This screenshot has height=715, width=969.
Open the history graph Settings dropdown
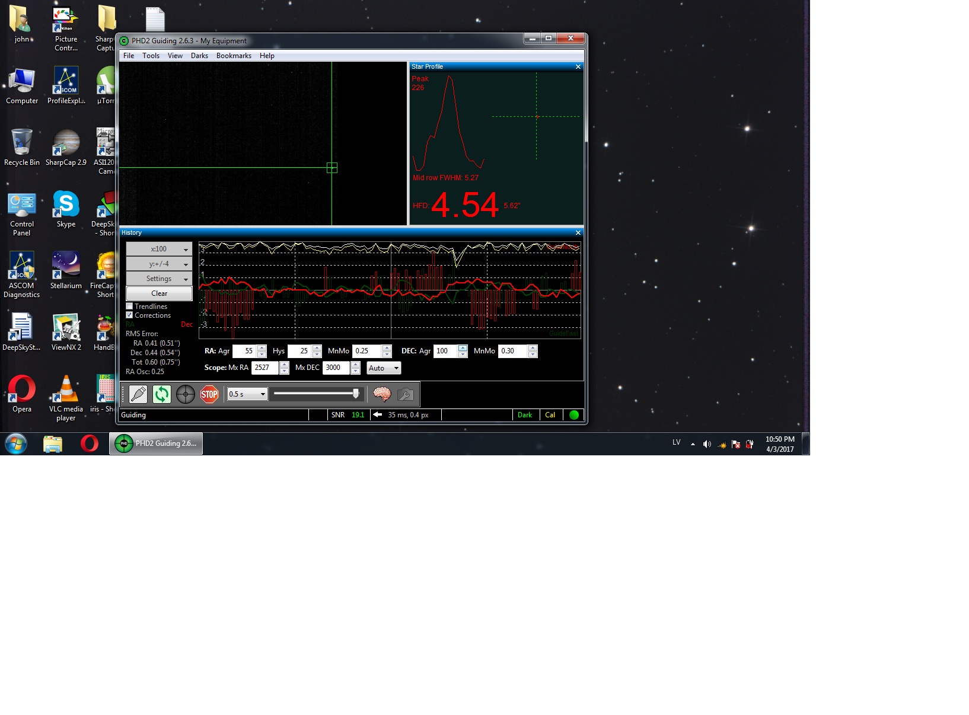pos(159,279)
